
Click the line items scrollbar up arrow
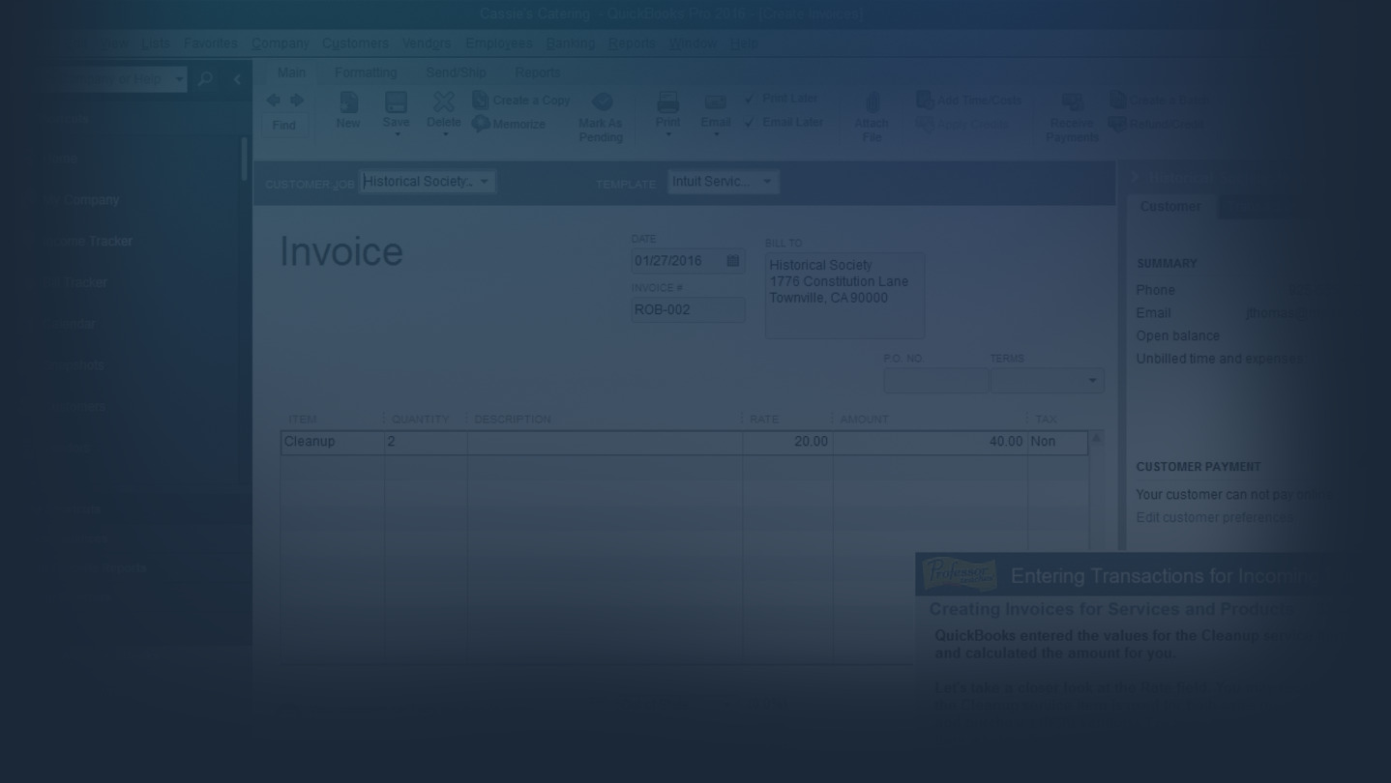[1096, 439]
